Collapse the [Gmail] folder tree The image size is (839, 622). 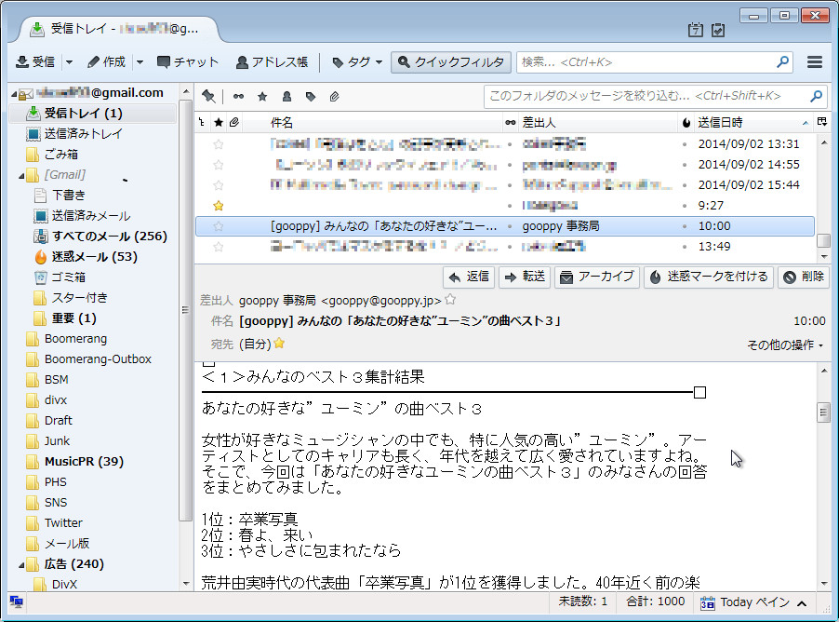tap(23, 174)
